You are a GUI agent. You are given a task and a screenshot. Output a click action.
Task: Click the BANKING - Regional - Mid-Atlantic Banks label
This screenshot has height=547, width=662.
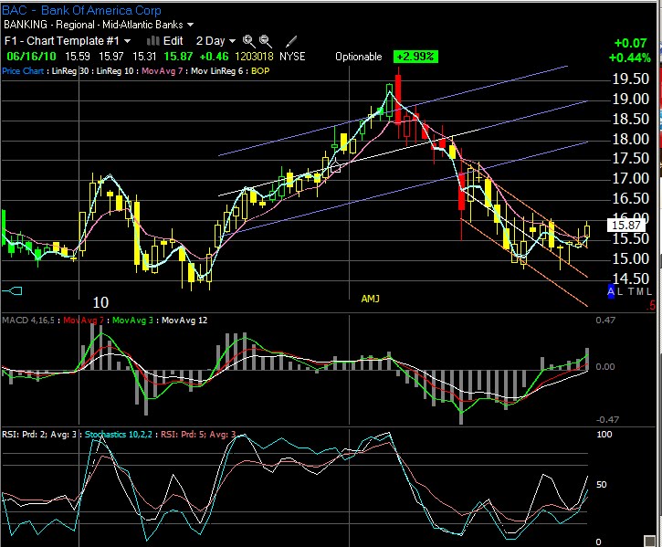click(93, 25)
